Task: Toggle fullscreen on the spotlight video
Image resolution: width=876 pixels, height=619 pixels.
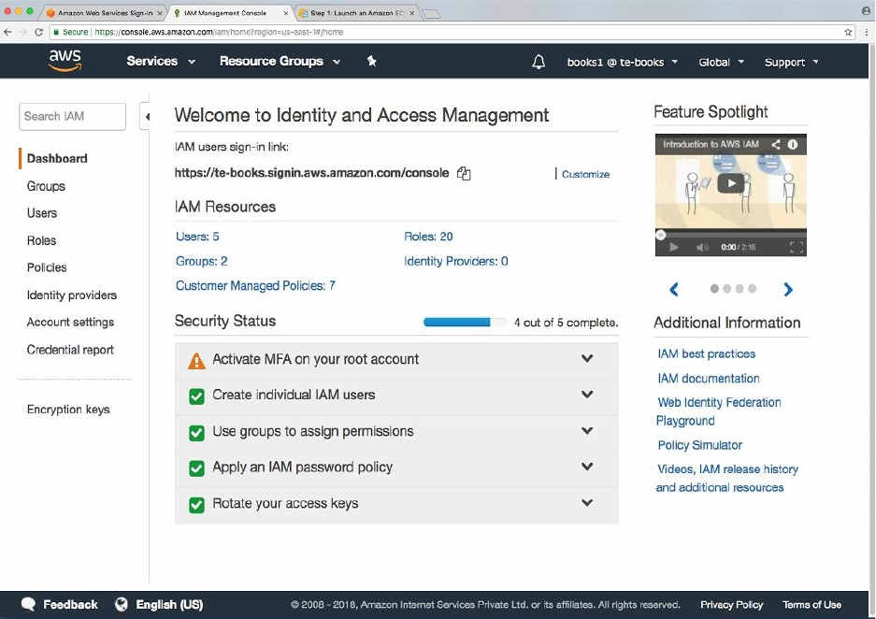Action: point(797,248)
